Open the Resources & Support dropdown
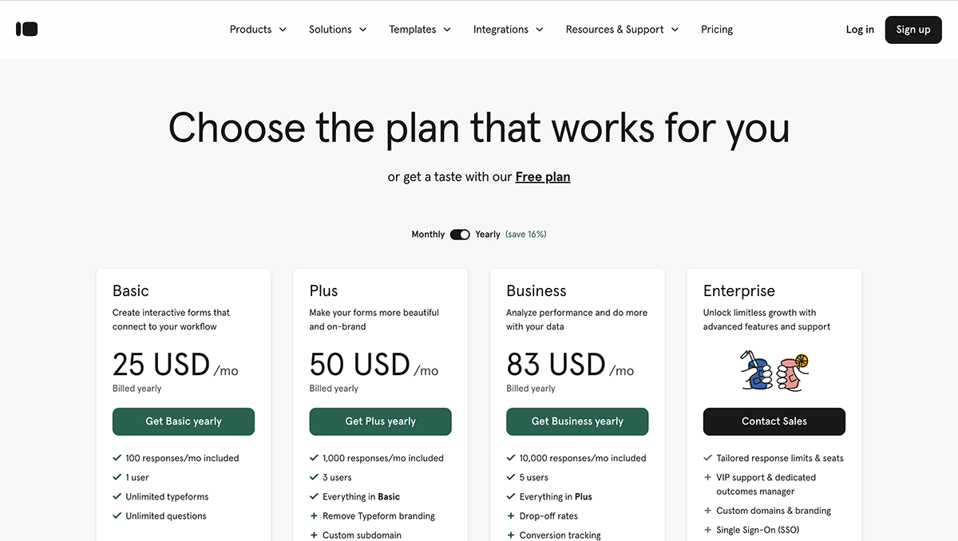The width and height of the screenshot is (958, 541). (x=622, y=30)
